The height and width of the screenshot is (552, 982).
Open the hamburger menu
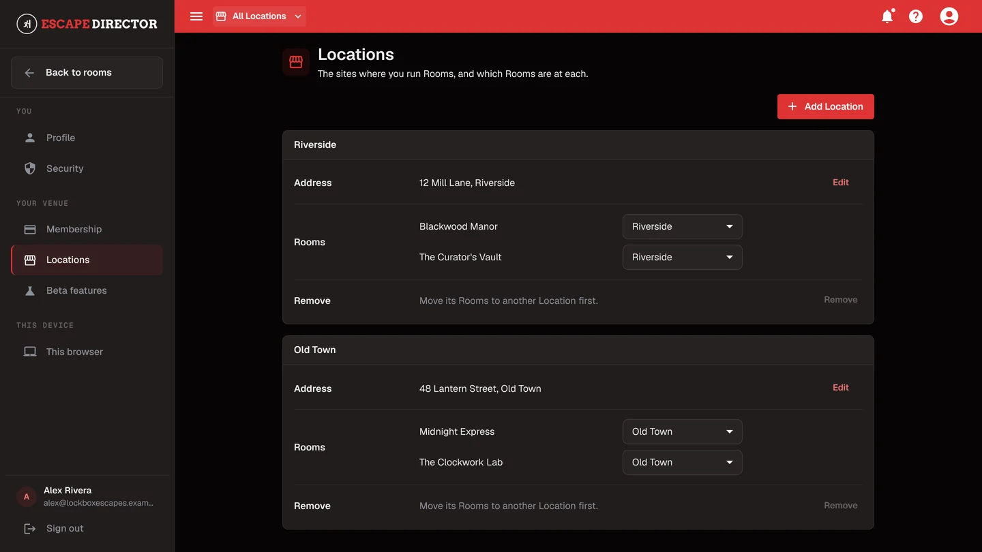tap(196, 16)
